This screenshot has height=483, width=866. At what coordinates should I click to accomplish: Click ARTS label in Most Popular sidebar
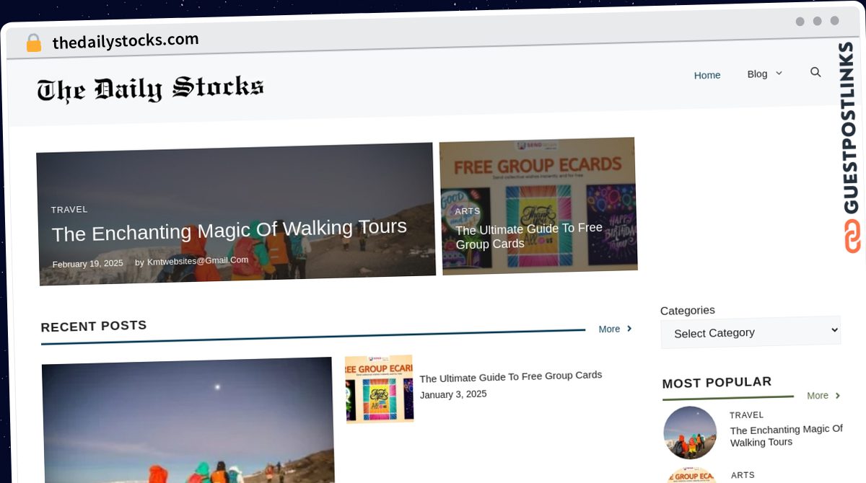743,475
